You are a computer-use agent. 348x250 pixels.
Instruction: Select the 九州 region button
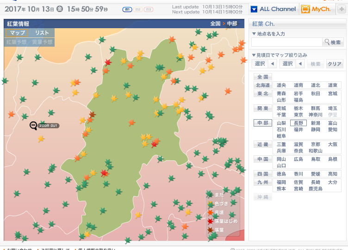pyautogui.click(x=263, y=182)
